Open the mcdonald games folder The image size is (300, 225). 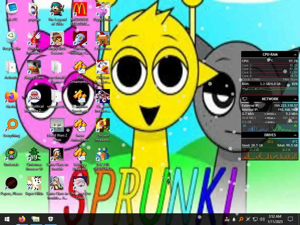57,72
